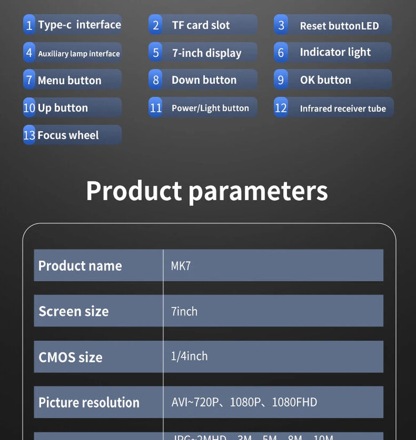Click the Product parameters heading

[207, 190]
